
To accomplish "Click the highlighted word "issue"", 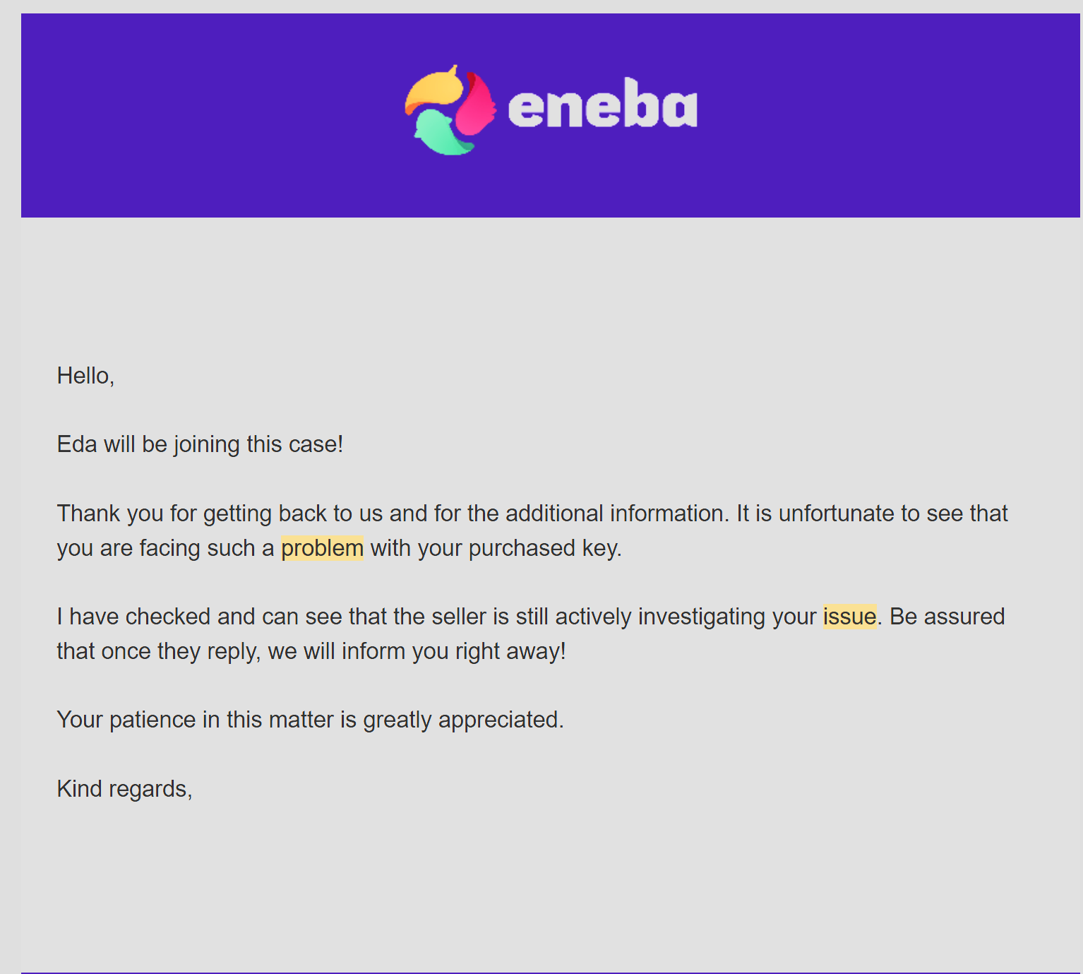I will [x=849, y=617].
